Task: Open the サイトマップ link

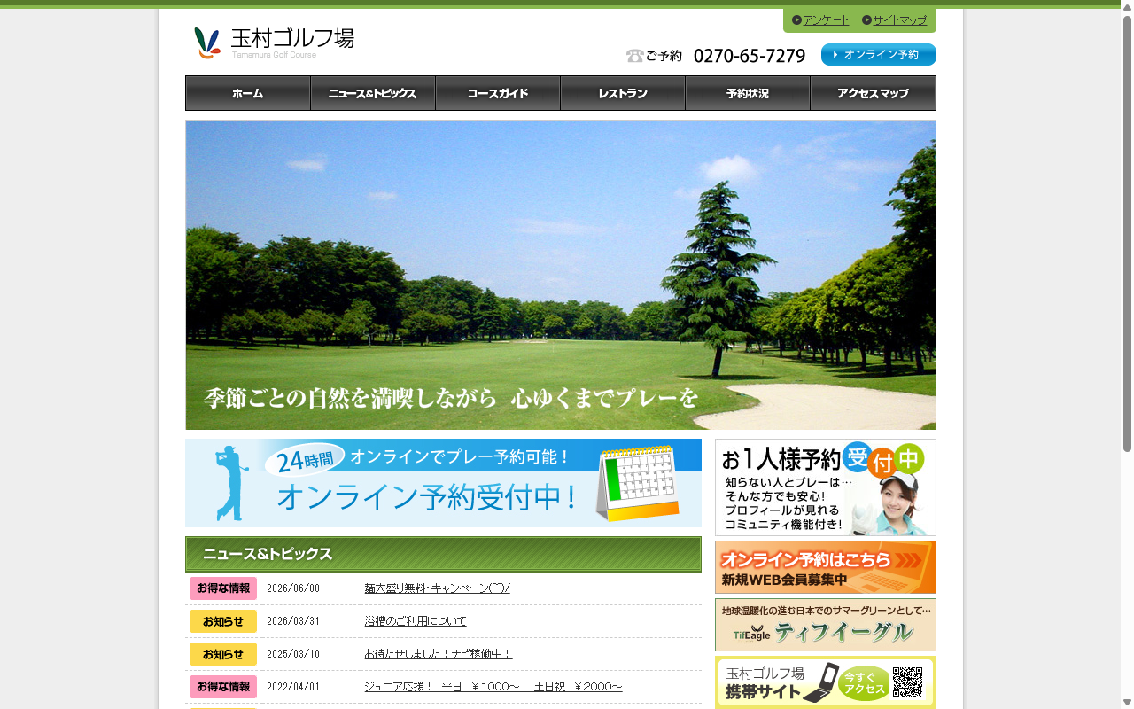Action: 899,20
